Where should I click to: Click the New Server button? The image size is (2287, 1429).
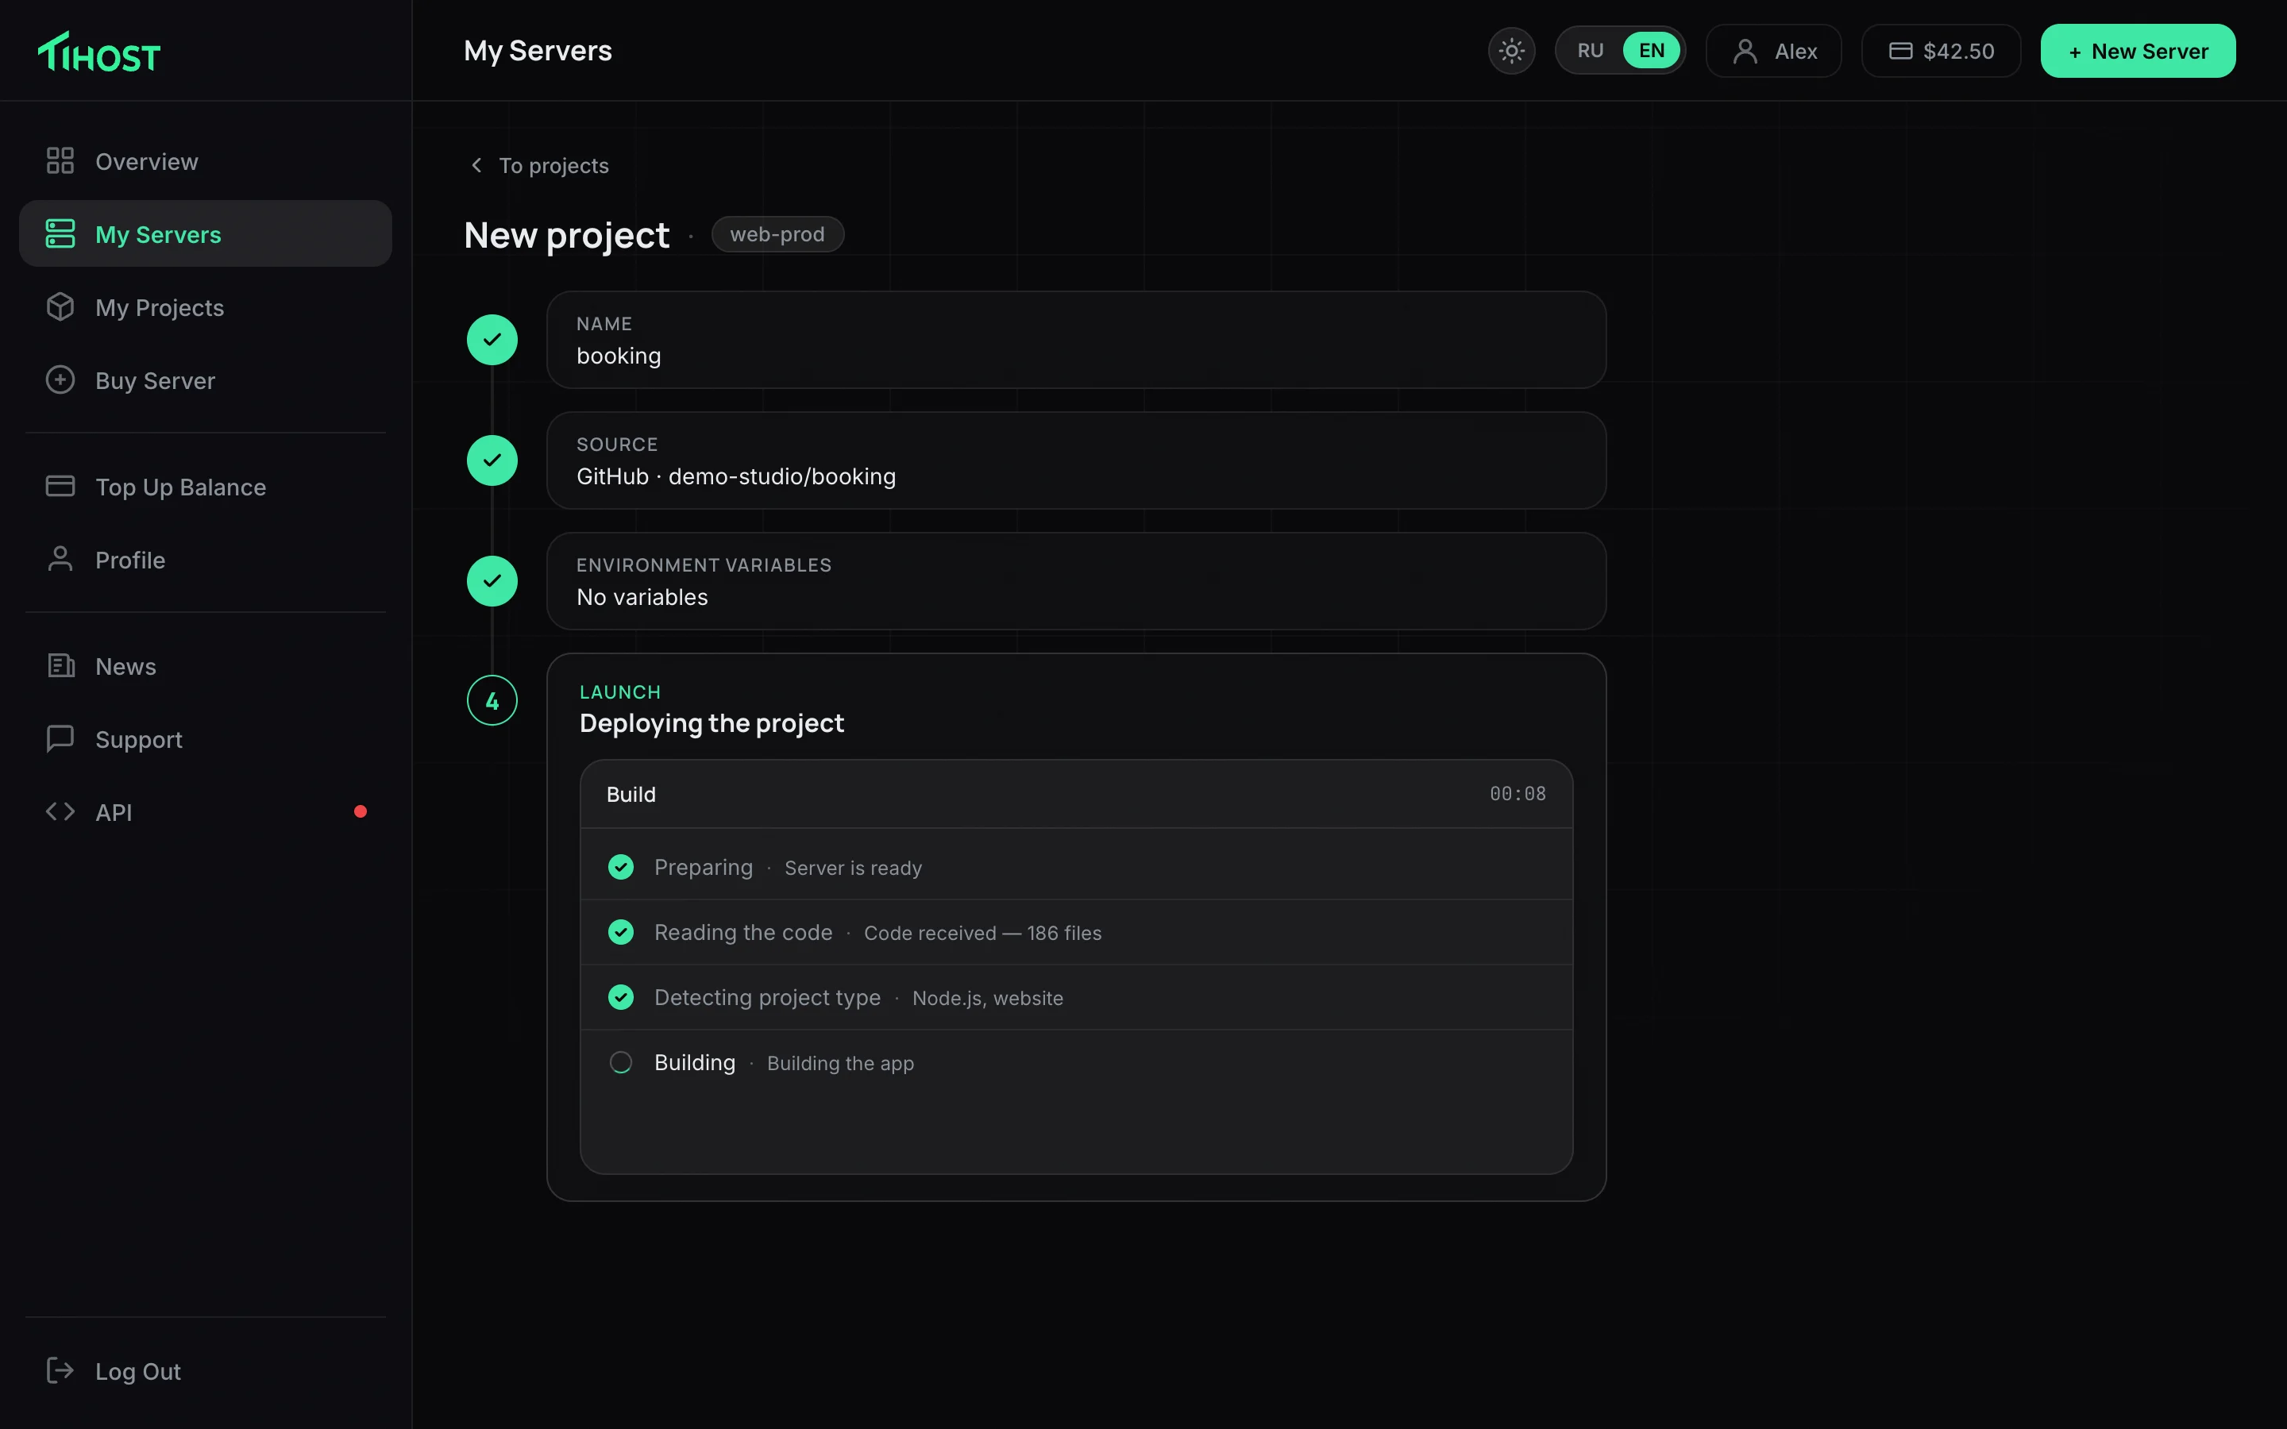(x=2138, y=51)
